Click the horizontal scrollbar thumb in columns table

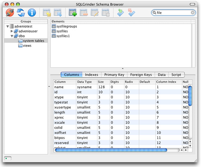point(111,150)
